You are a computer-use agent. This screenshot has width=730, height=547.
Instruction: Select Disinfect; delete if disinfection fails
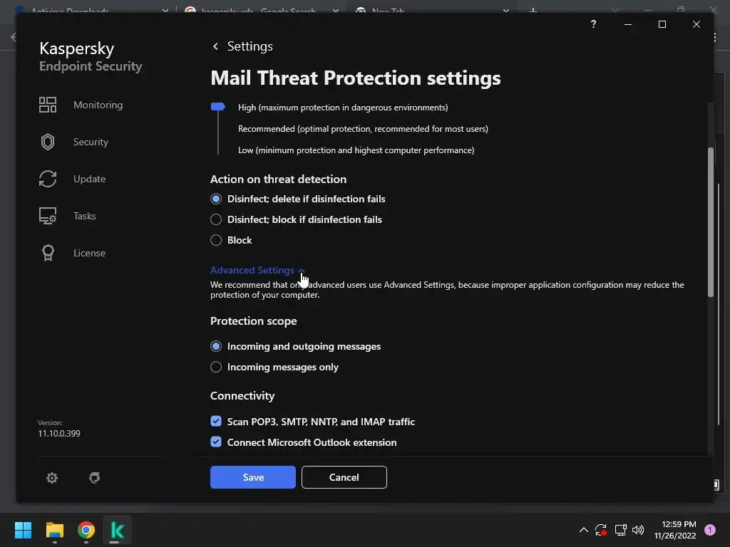tap(216, 199)
